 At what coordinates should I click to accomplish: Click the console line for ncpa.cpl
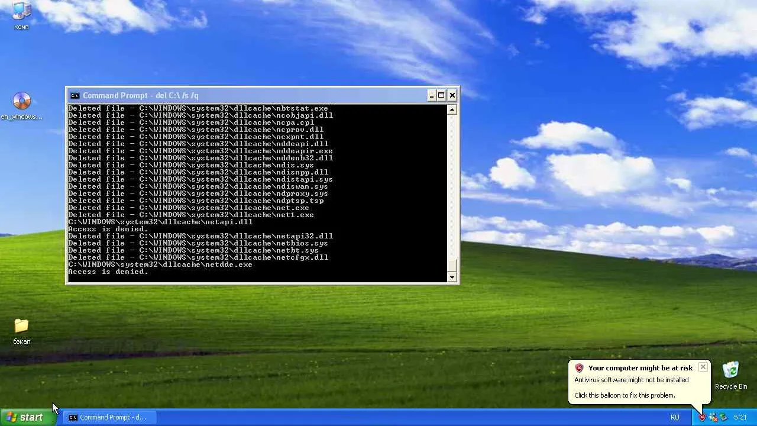coord(191,122)
